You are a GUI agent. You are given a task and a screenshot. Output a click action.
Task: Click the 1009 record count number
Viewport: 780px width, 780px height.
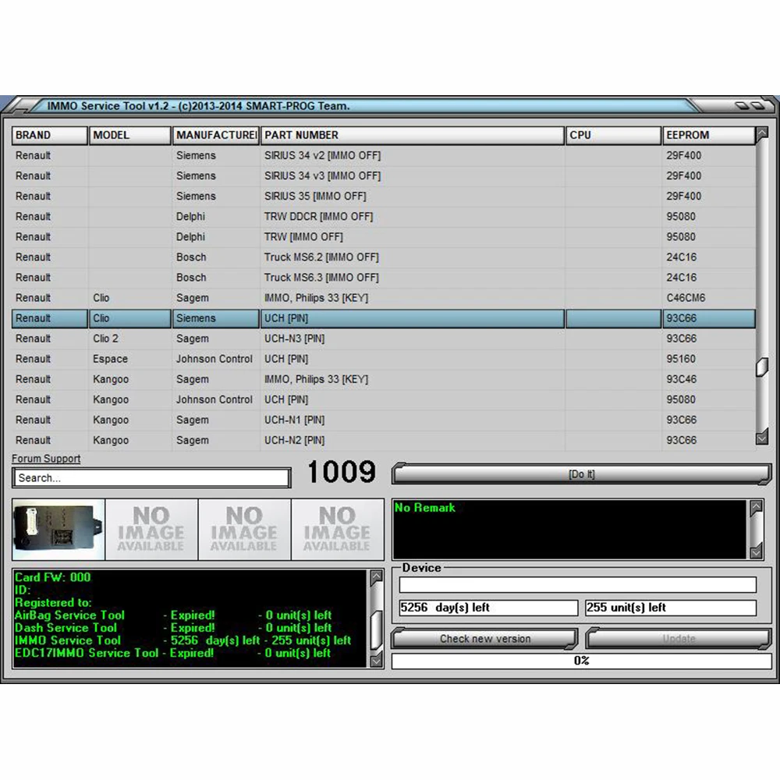342,472
